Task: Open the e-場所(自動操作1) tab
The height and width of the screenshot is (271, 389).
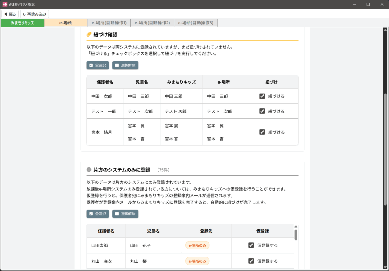Action: 109,23
